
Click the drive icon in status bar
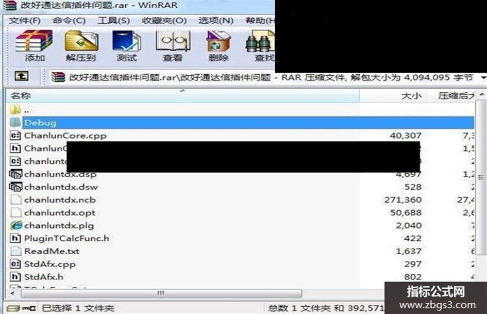[x=13, y=308]
